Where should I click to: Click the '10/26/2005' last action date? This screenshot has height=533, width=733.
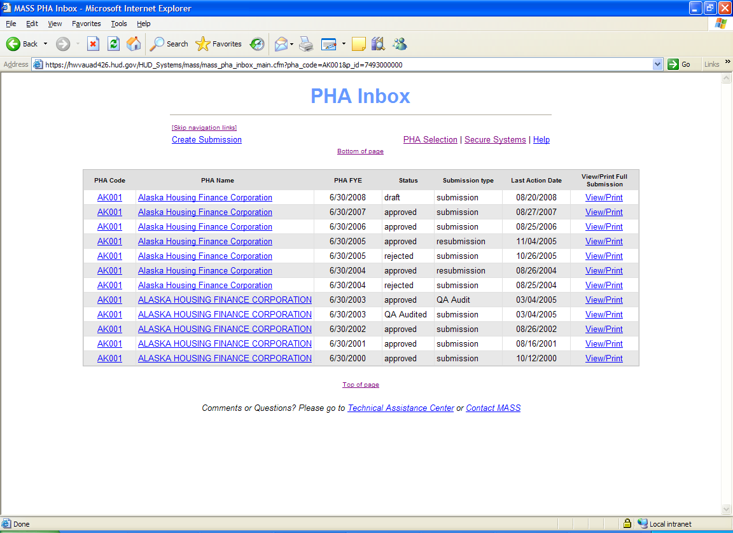click(536, 256)
